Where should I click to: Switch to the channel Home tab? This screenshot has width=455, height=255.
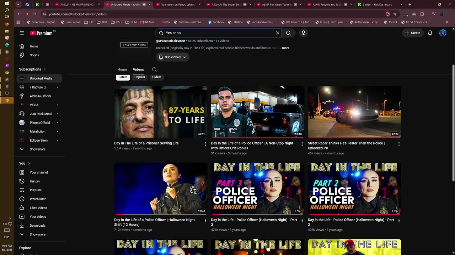point(122,69)
